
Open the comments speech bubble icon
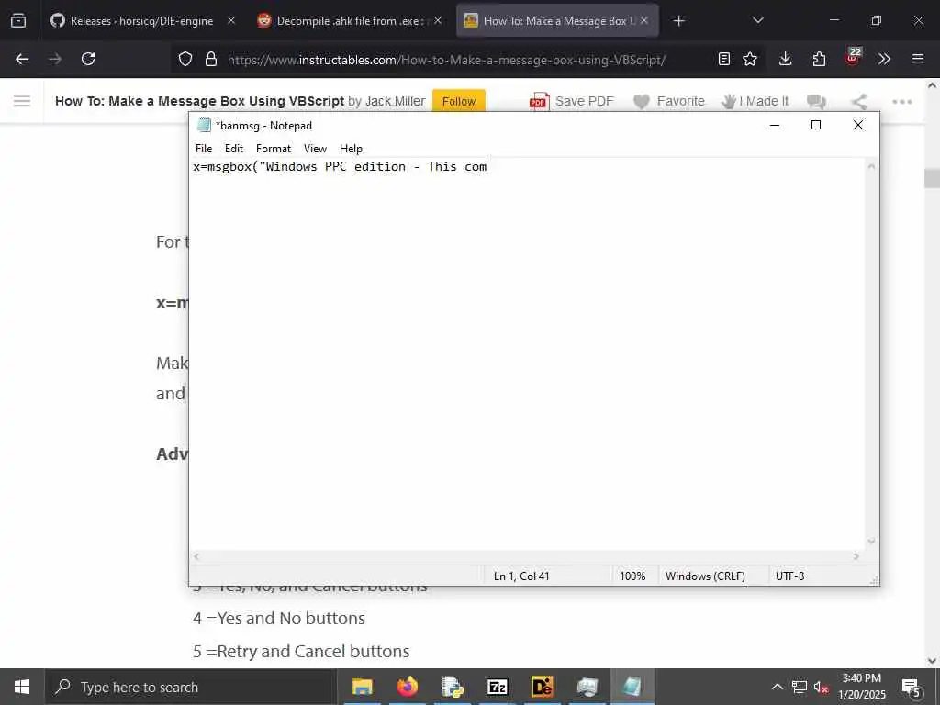[x=816, y=102]
